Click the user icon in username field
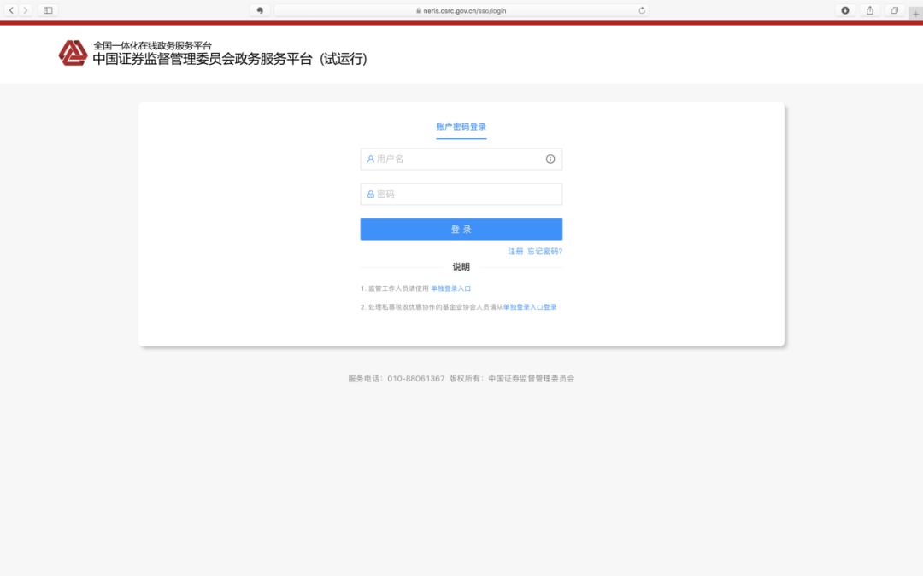The width and height of the screenshot is (923, 576). tap(370, 160)
